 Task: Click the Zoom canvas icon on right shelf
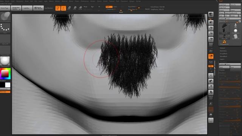click(211, 28)
